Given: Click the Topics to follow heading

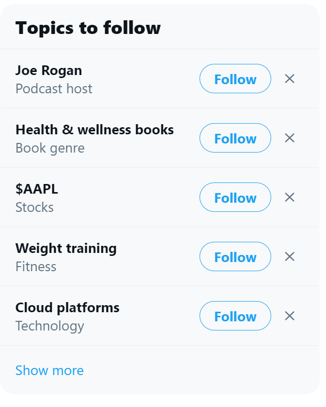Looking at the screenshot, I should [x=88, y=28].
